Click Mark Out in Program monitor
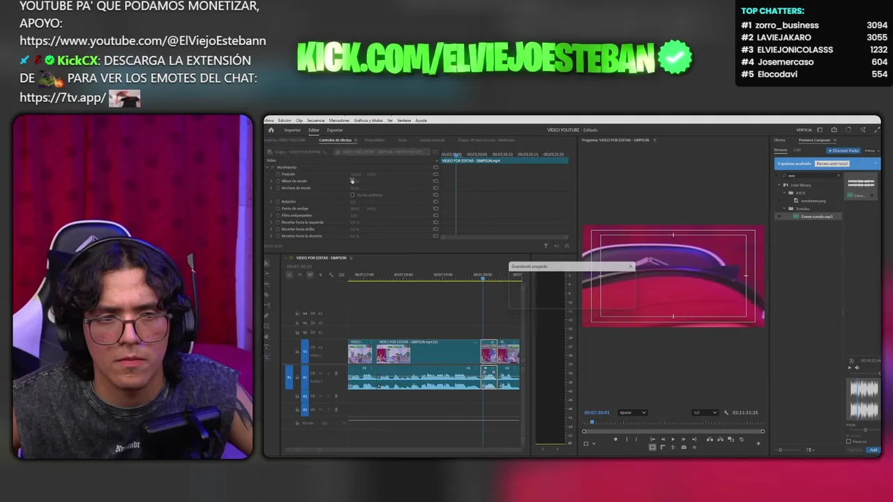Screen dimensions: 893x502 coord(636,439)
